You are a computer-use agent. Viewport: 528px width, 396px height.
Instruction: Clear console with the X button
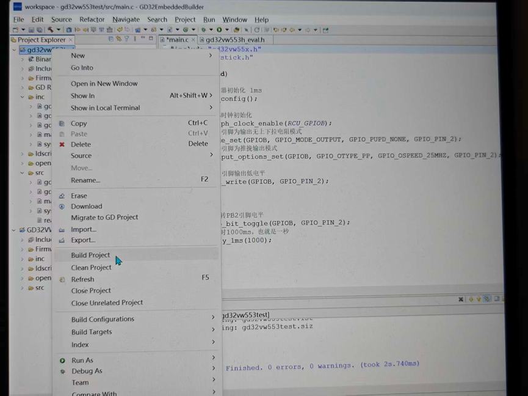[x=461, y=299]
